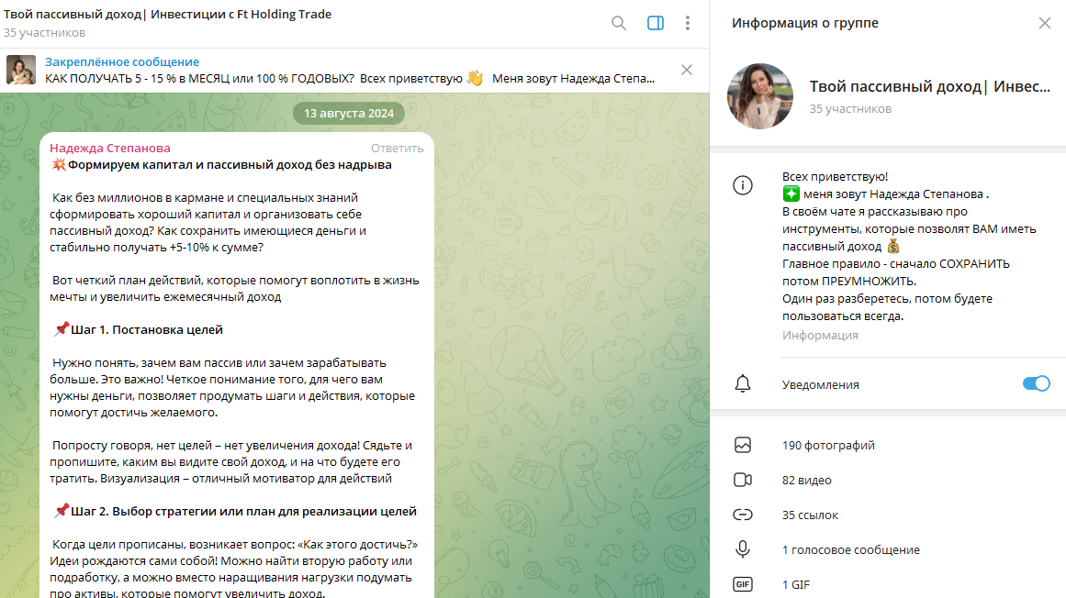This screenshot has width=1066, height=598.
Task: Click 'Всех приветствую!' in group description
Action: click(x=835, y=176)
